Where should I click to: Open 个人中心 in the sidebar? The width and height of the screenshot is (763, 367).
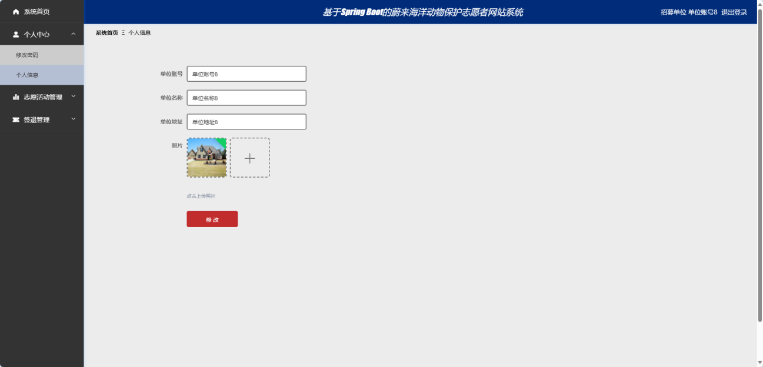(x=42, y=35)
